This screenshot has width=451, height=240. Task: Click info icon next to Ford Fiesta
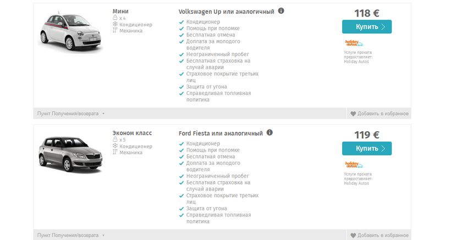coord(269,133)
